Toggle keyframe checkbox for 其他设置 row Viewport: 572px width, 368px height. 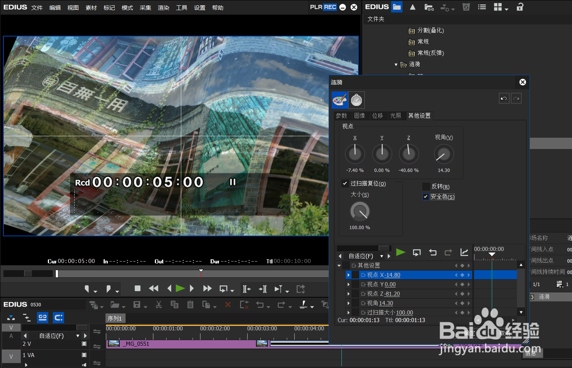pos(346,266)
